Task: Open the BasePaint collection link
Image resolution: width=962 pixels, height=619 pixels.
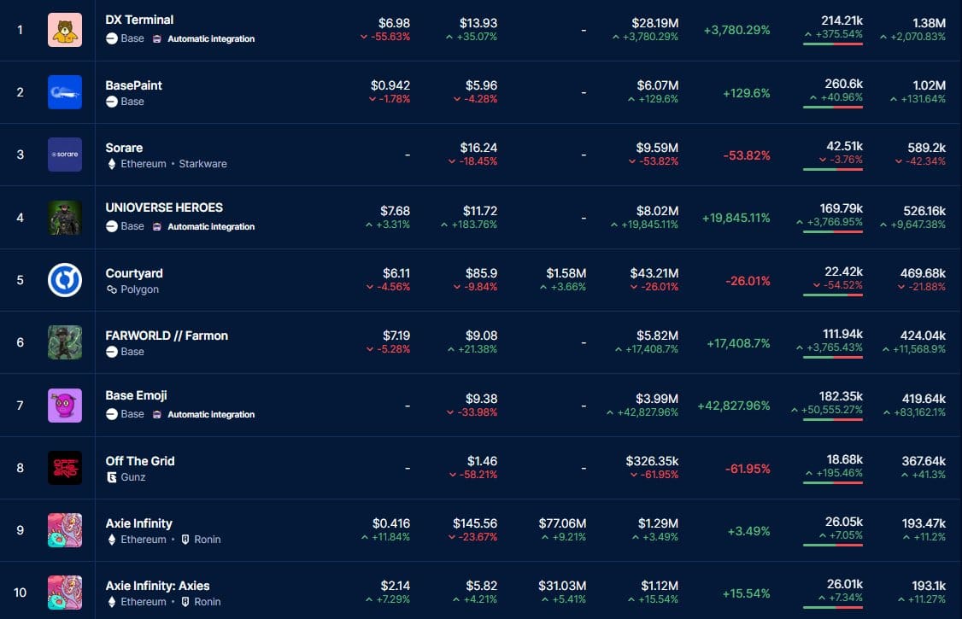Action: [x=133, y=85]
